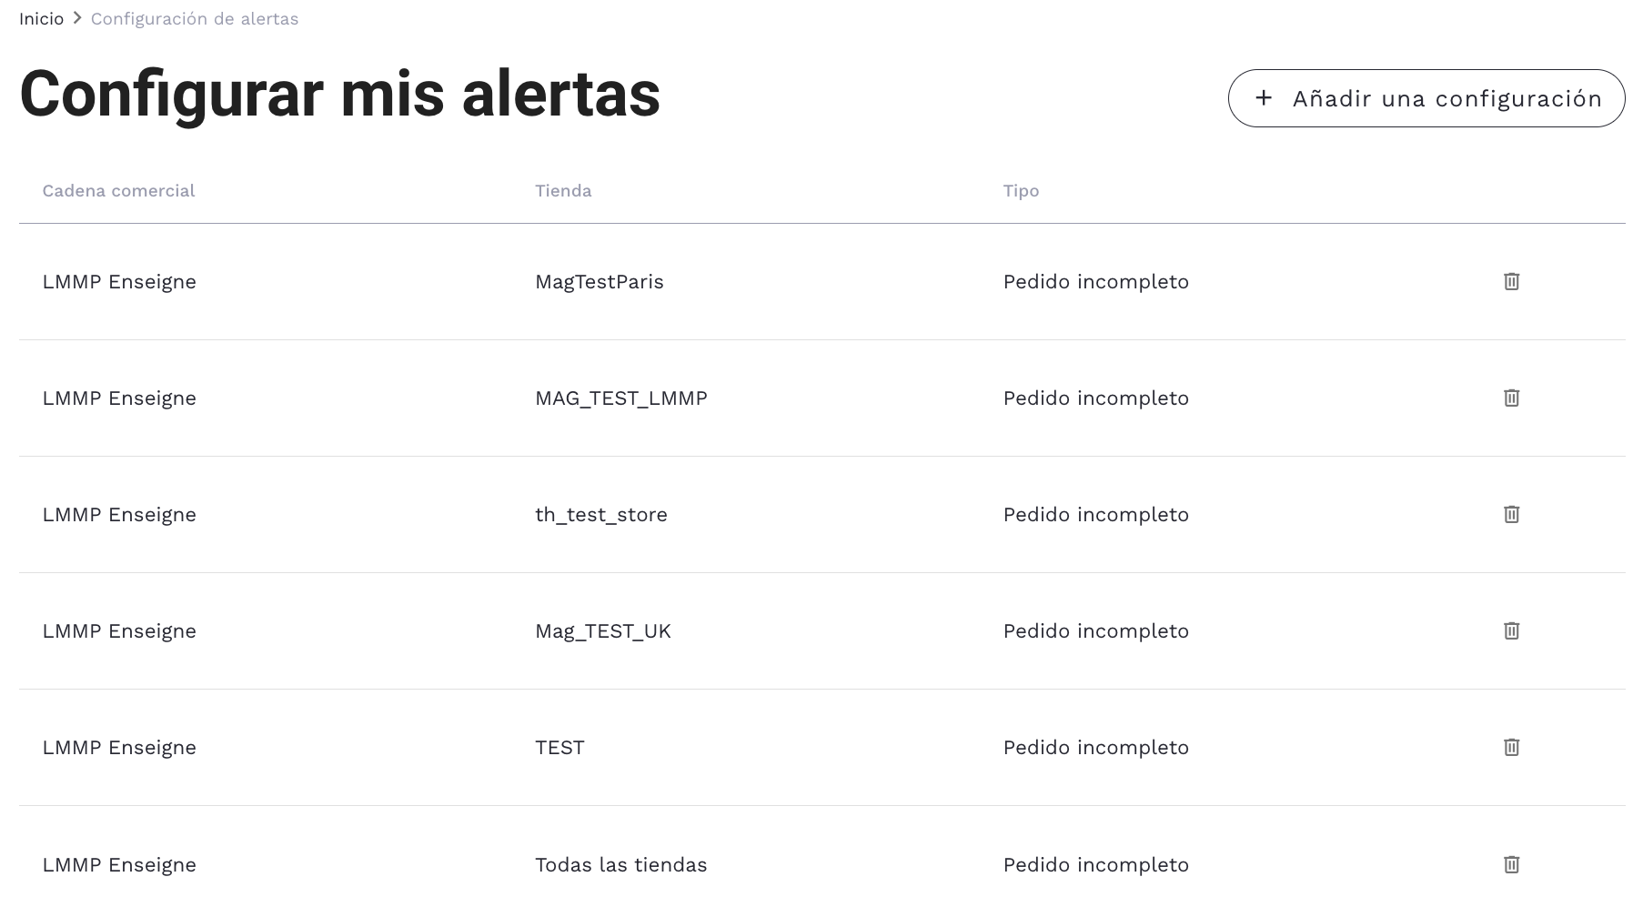Select the Todas las tiendas cell
The image size is (1643, 897).
click(x=621, y=865)
